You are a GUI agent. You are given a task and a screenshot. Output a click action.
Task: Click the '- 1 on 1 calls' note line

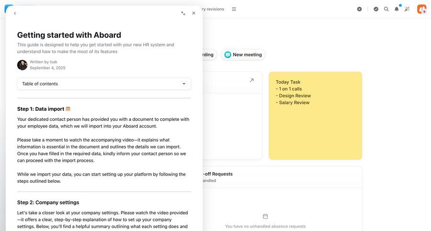289,89
